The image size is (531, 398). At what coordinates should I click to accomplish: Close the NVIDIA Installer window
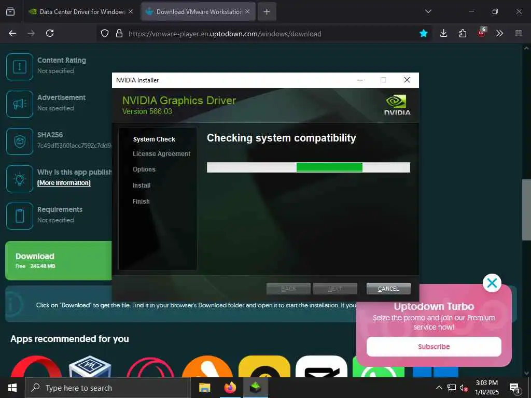click(x=407, y=80)
